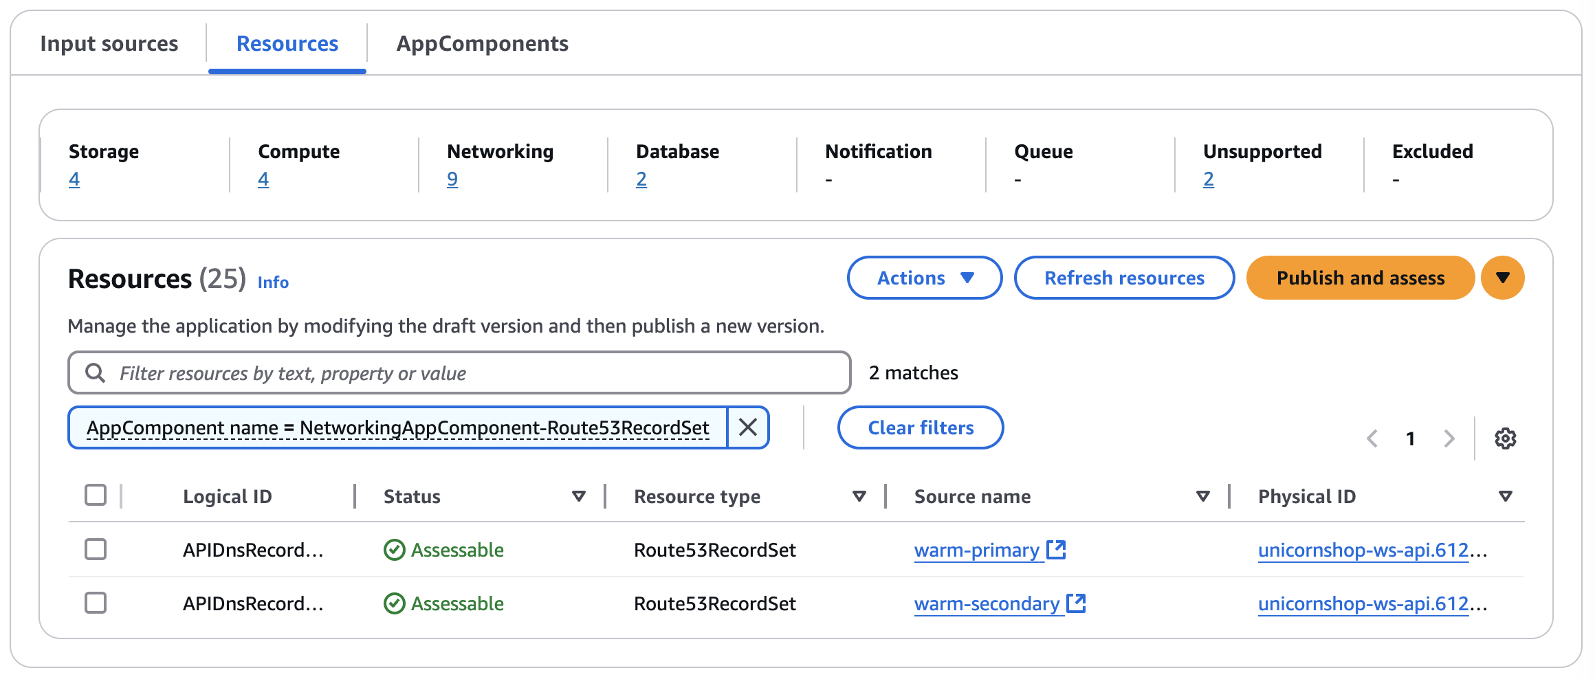The image size is (1595, 679).
Task: Check the warm-secondary APIDnsRecord row
Action: click(96, 603)
